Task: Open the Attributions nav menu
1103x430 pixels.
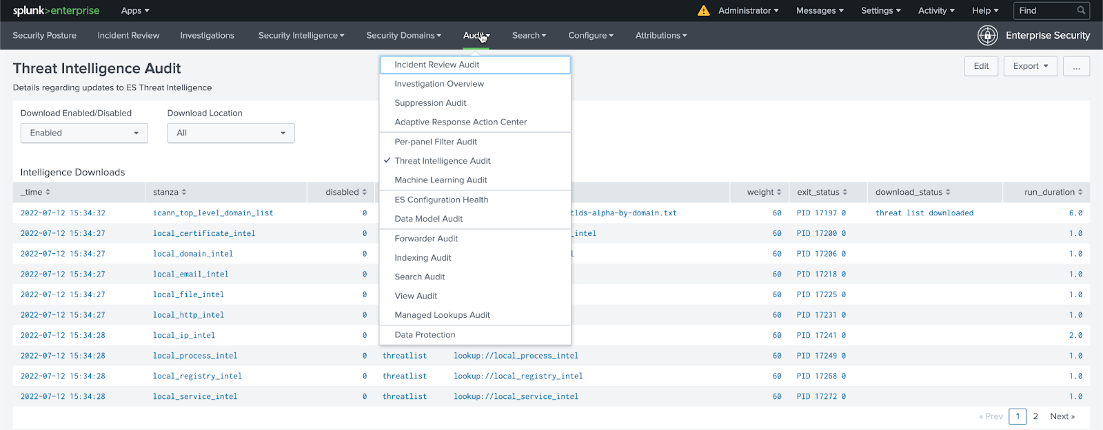Action: pyautogui.click(x=661, y=35)
